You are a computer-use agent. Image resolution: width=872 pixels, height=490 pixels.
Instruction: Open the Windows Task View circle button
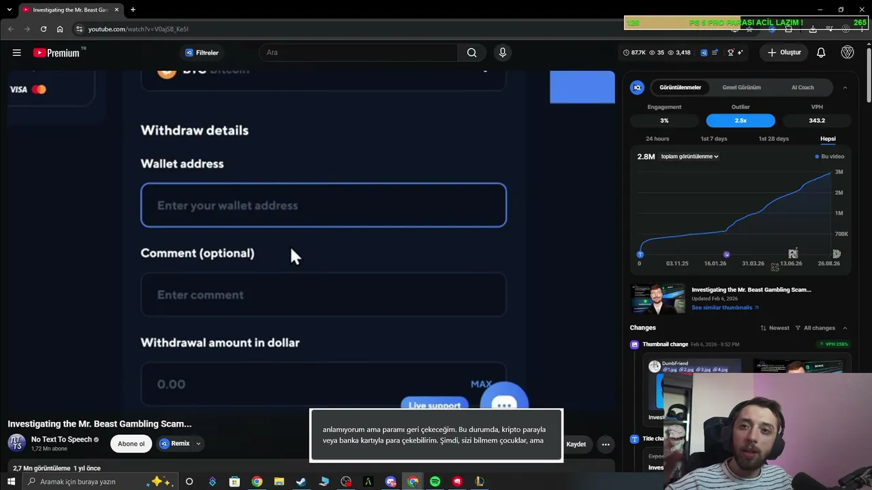tap(189, 482)
